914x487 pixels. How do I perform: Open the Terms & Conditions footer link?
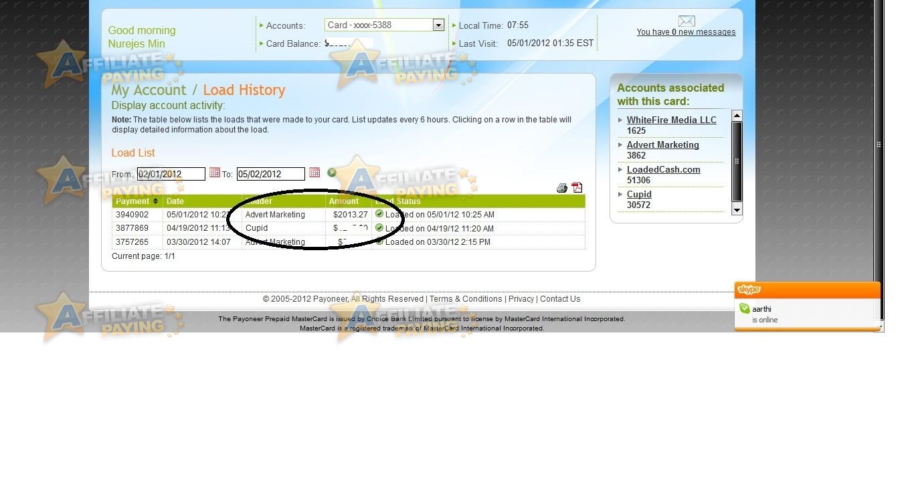(466, 299)
